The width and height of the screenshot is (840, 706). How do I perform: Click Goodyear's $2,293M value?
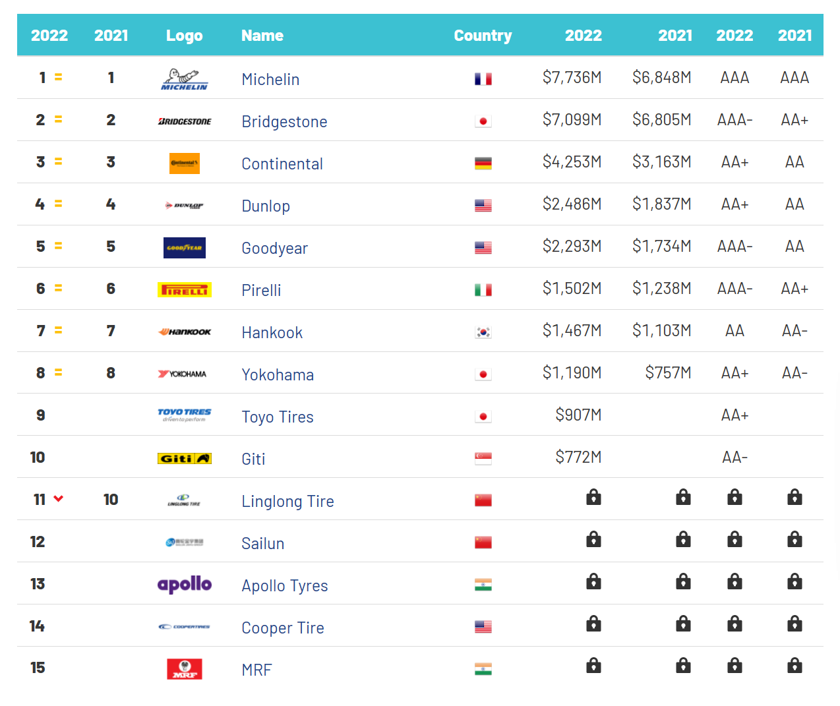pos(572,246)
